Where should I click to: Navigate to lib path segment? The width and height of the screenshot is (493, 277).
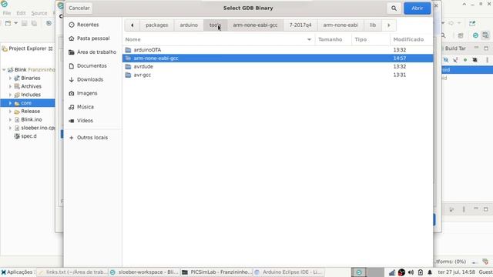coord(373,25)
